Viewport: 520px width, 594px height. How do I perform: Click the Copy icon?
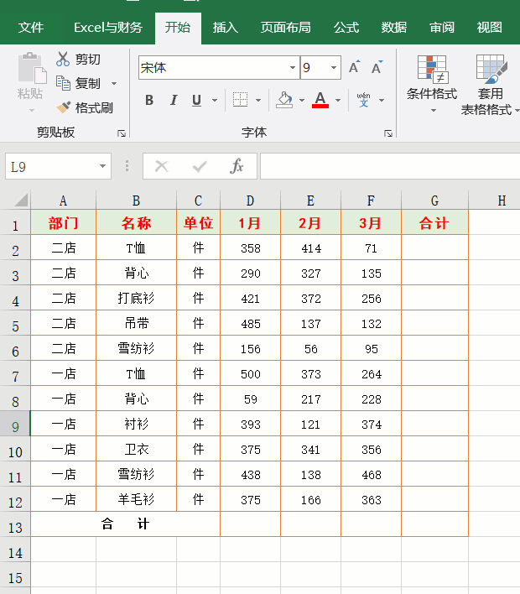tap(63, 83)
